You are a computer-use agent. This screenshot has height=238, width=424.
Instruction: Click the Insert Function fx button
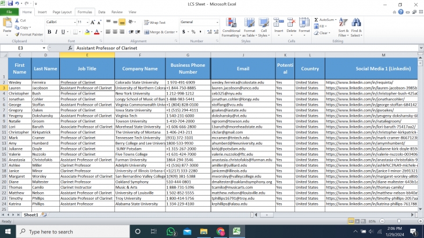[x=70, y=48]
